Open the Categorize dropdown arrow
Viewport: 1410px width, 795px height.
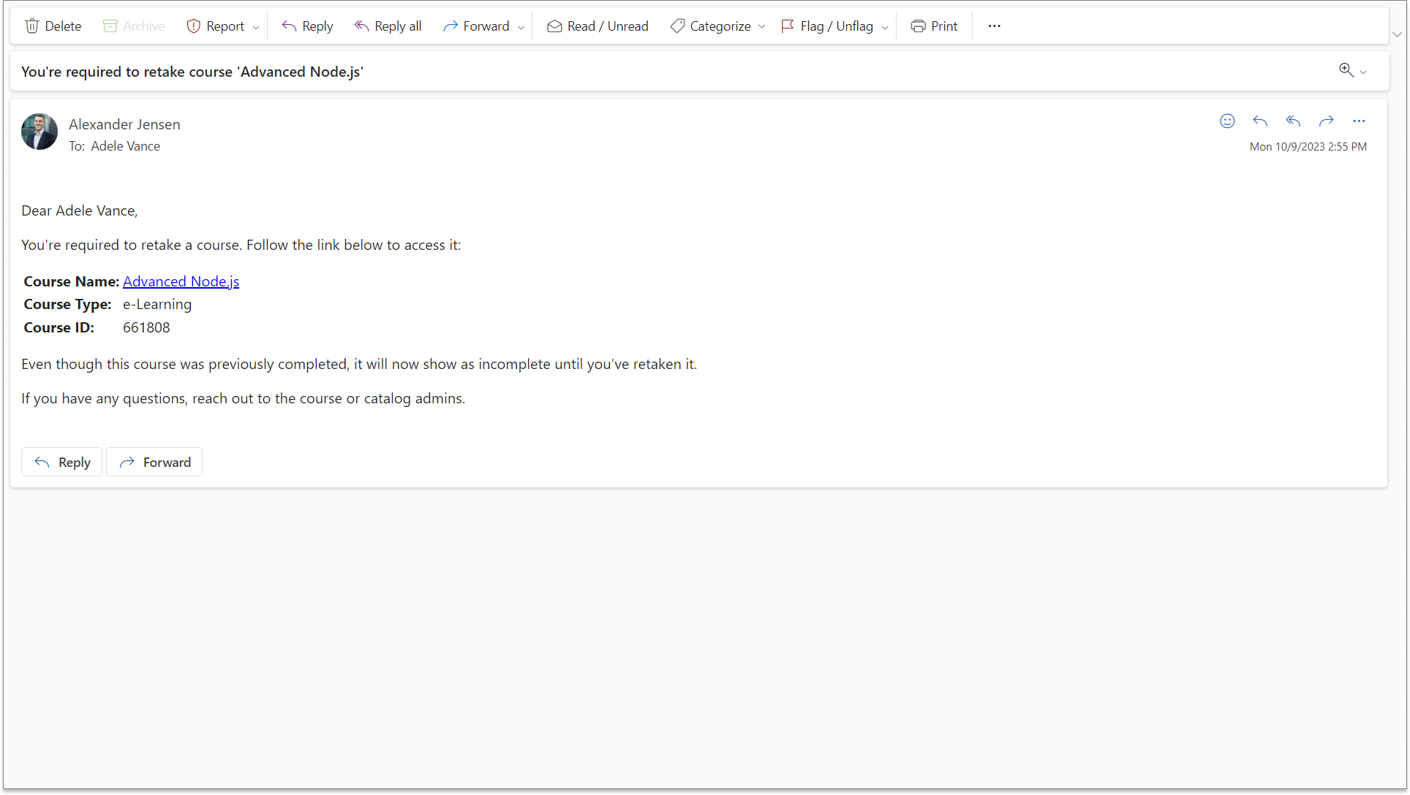click(x=761, y=27)
